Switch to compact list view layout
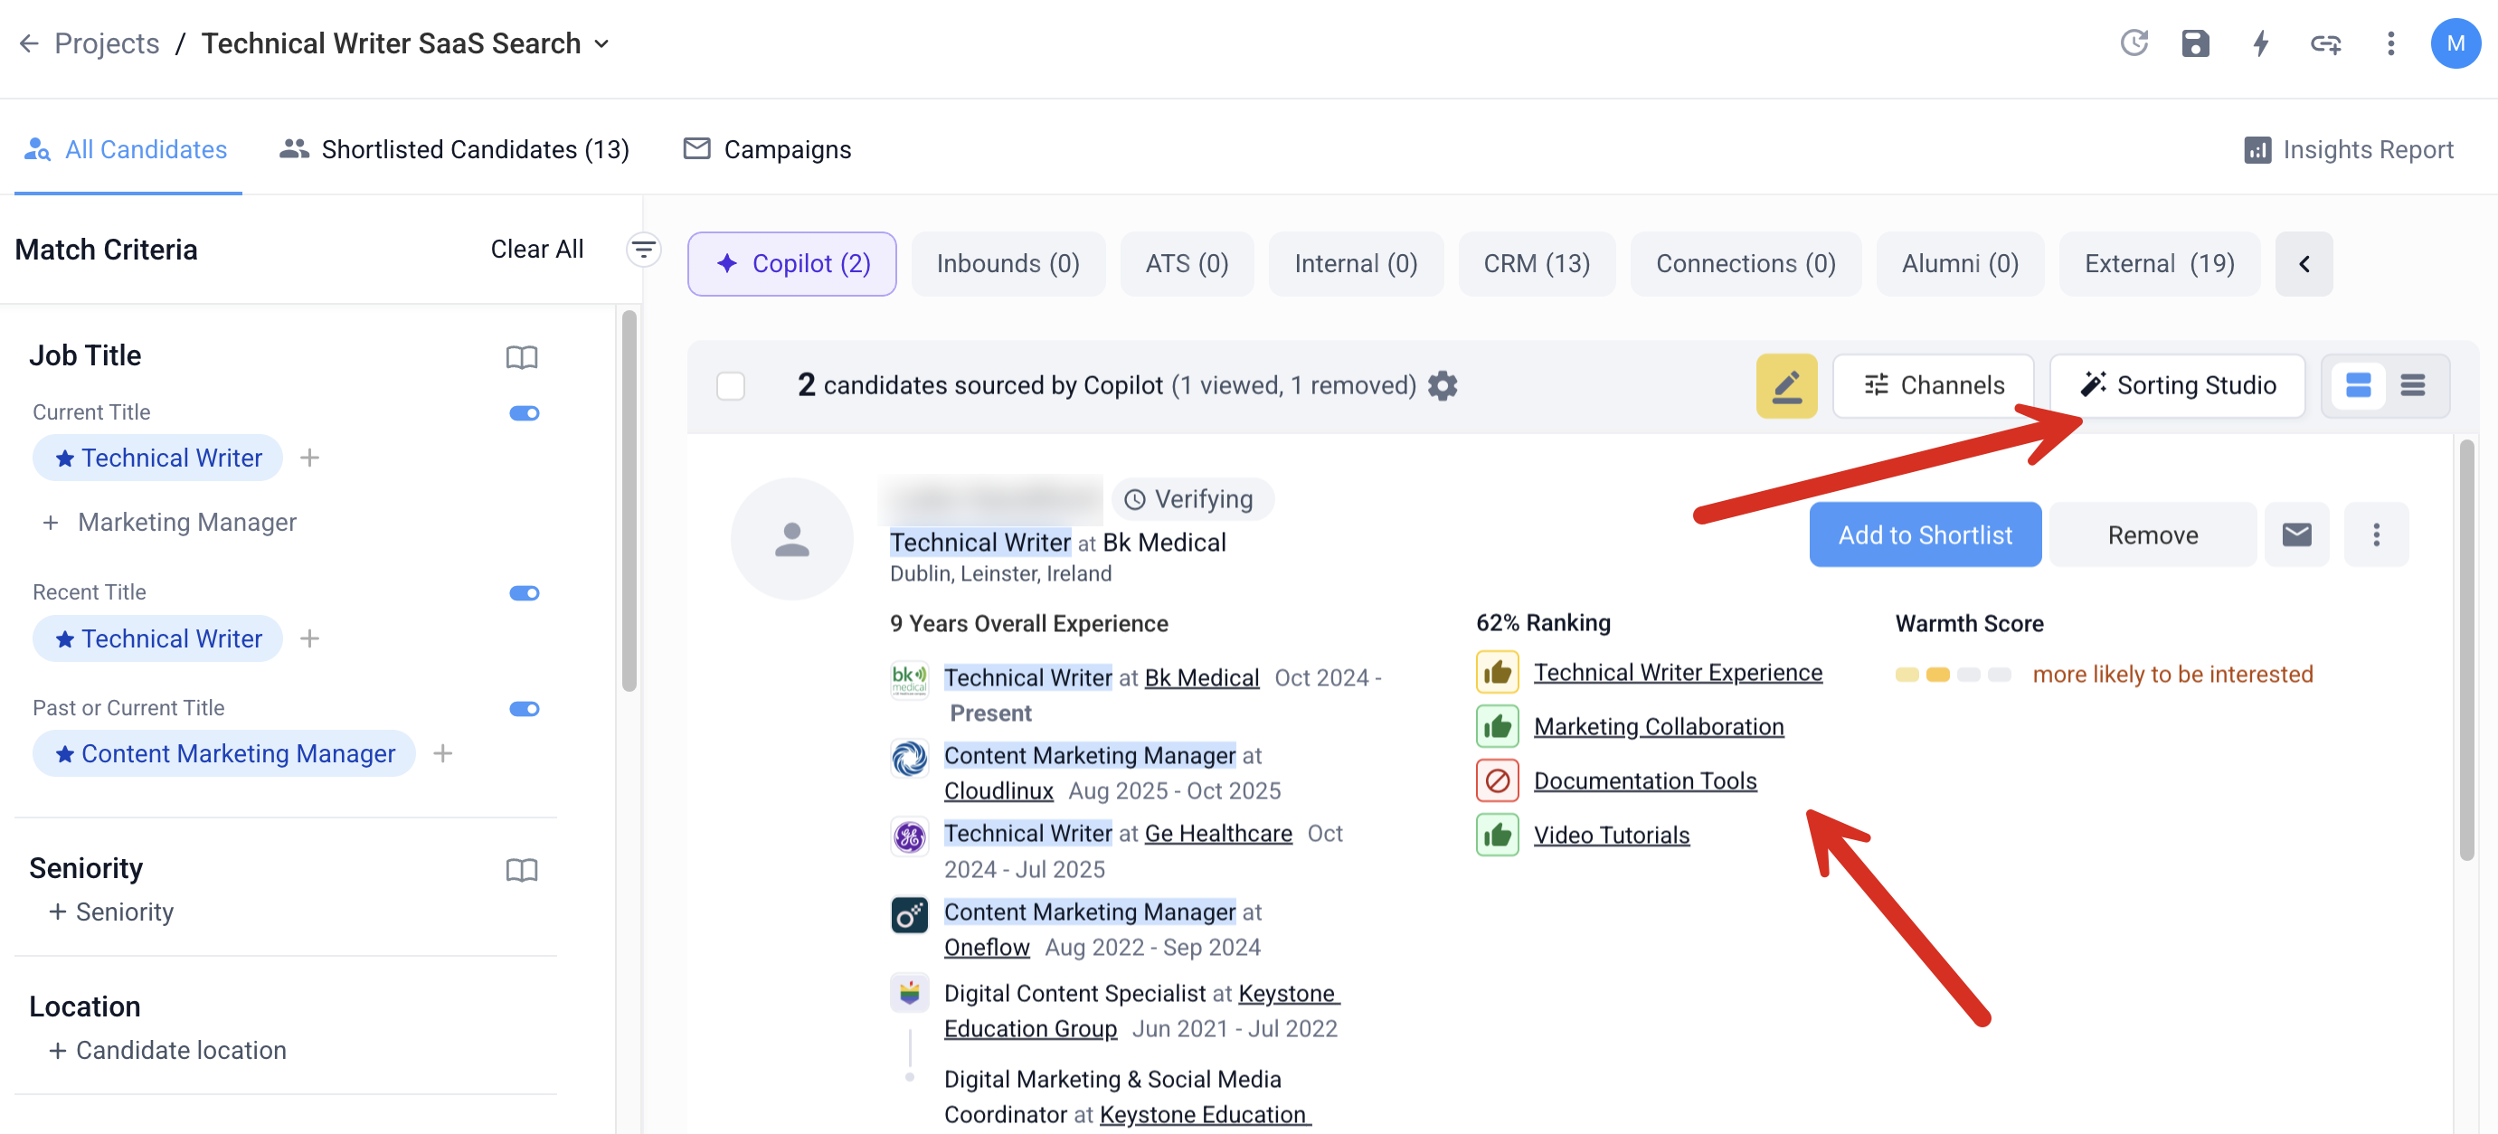The height and width of the screenshot is (1134, 2498). tap(2413, 386)
